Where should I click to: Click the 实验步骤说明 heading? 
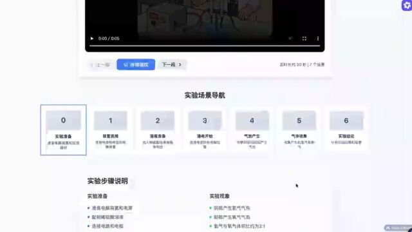[108, 181]
